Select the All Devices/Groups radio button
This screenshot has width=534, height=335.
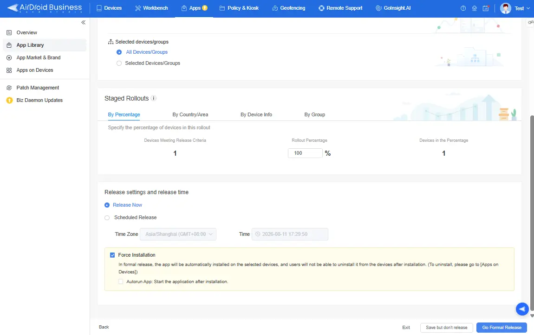[x=119, y=52]
